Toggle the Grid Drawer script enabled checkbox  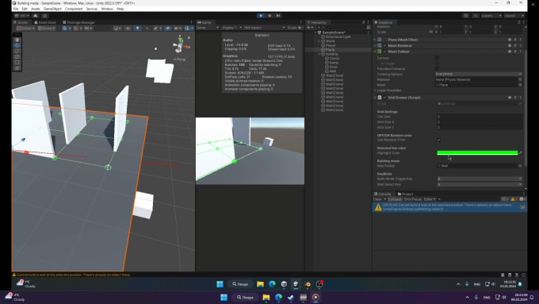click(385, 98)
